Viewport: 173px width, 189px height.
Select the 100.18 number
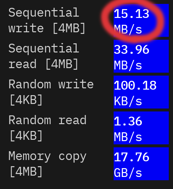(x=135, y=85)
